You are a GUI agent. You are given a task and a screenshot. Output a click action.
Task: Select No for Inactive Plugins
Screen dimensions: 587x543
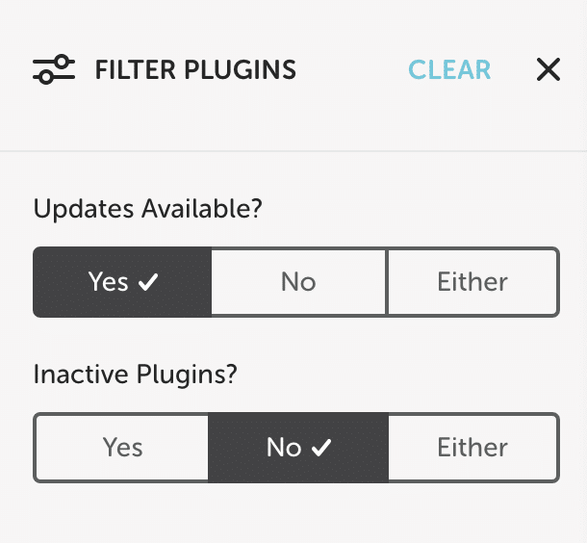pos(298,448)
